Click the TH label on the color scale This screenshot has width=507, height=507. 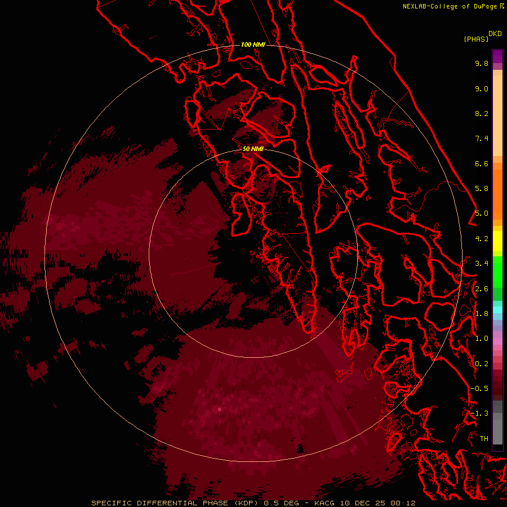tap(484, 439)
